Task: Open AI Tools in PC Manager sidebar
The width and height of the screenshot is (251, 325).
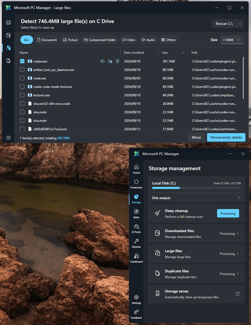Action: (136, 228)
